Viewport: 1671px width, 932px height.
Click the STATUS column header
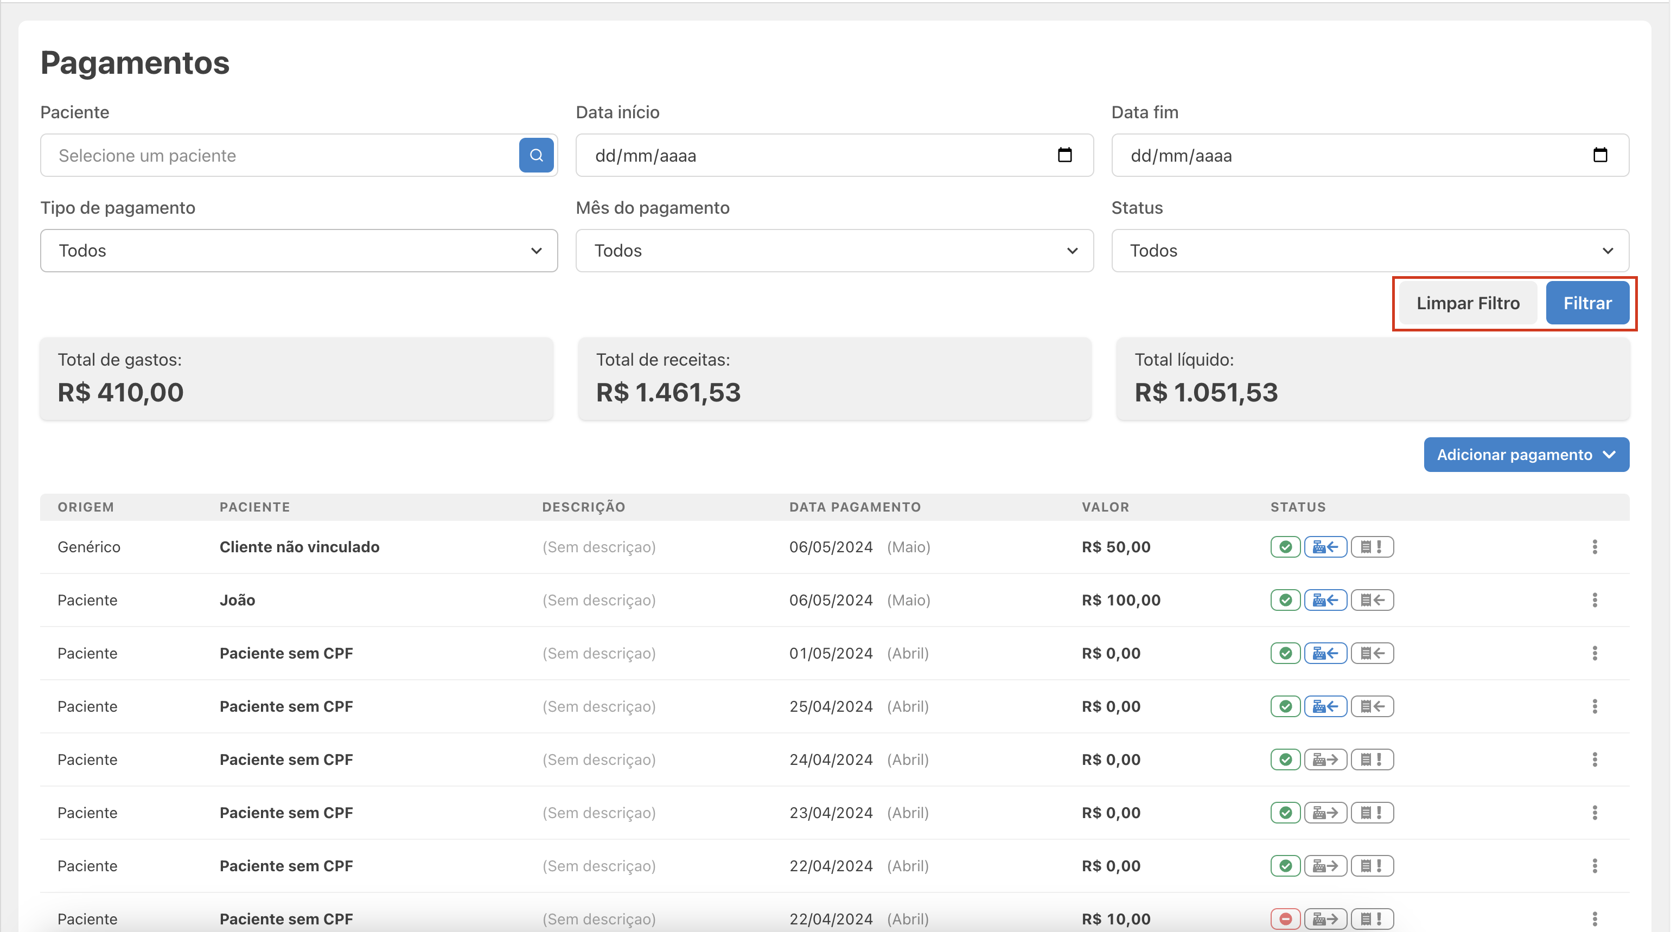pos(1298,507)
